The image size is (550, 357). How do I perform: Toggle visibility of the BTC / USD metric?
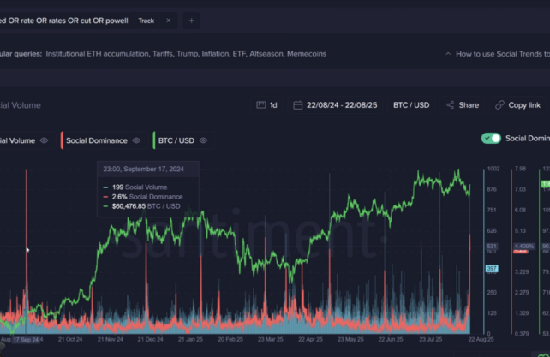click(x=203, y=140)
